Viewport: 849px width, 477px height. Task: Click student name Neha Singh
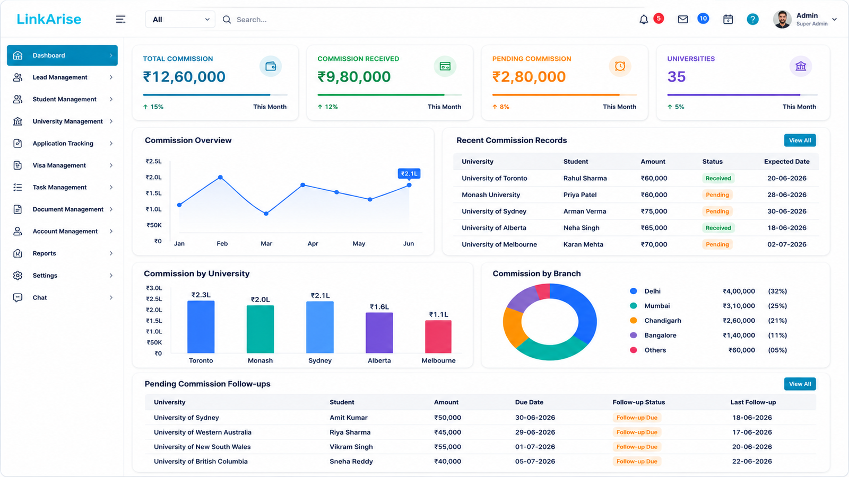pos(582,228)
